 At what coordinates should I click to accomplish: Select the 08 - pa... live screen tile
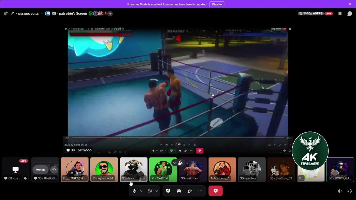[16, 170]
